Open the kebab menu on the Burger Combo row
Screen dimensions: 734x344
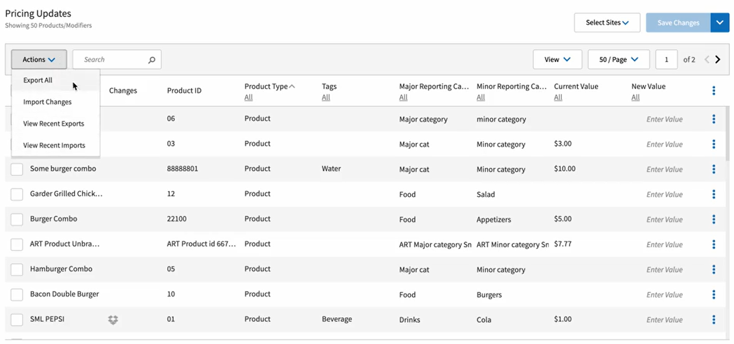(x=714, y=219)
